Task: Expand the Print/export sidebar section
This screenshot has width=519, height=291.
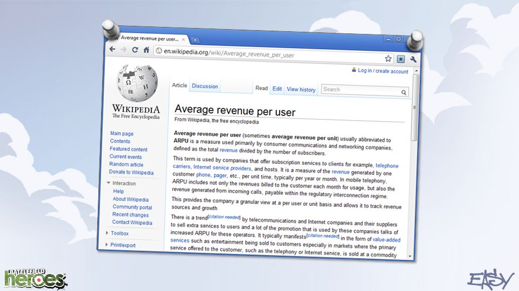Action: pos(107,245)
